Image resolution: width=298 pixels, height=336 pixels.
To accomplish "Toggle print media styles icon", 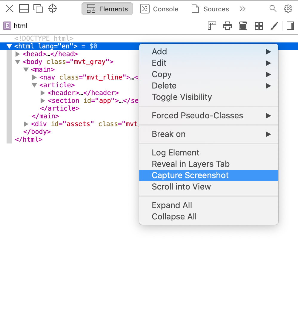I will pos(227,26).
